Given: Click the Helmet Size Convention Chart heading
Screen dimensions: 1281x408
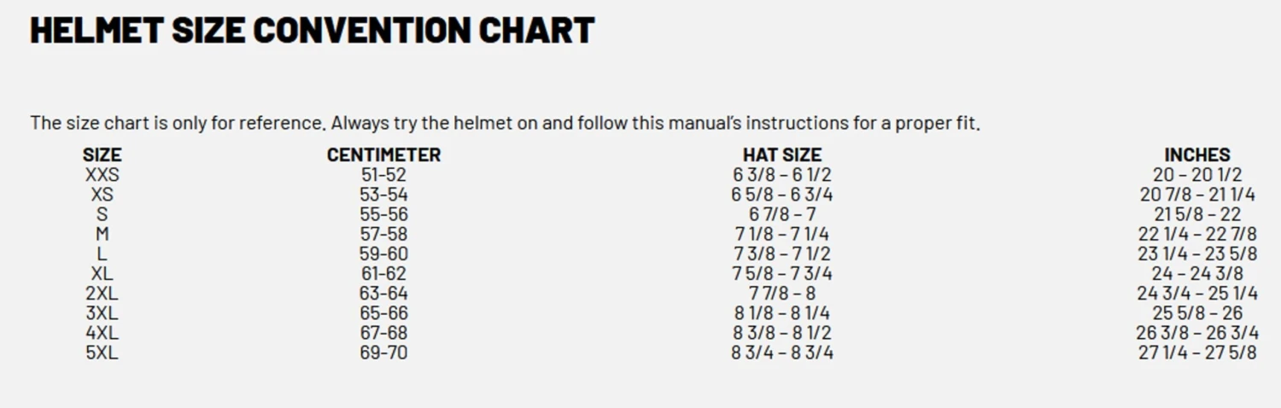Looking at the screenshot, I should tap(312, 31).
